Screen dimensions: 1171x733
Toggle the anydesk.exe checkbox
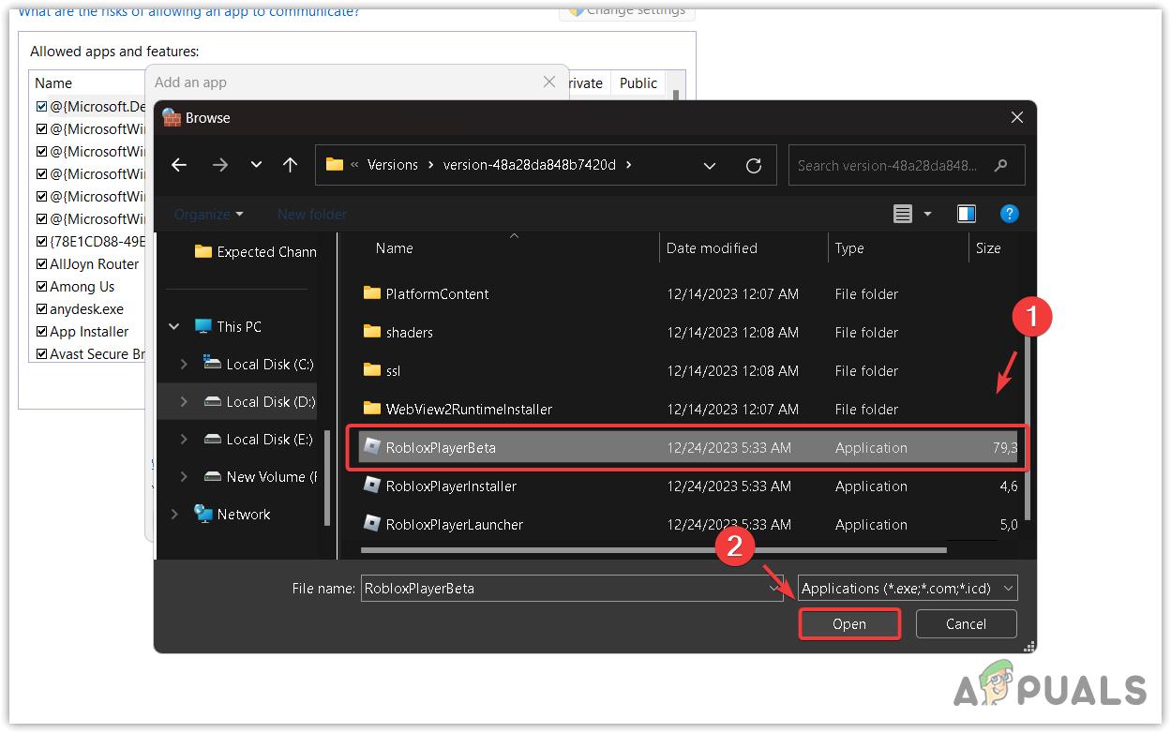(x=41, y=309)
